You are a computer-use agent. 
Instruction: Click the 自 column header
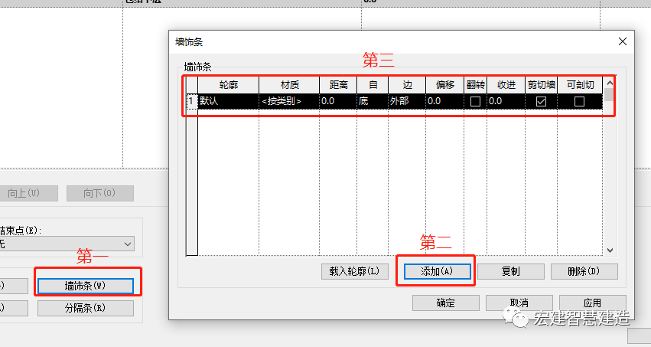tap(373, 85)
